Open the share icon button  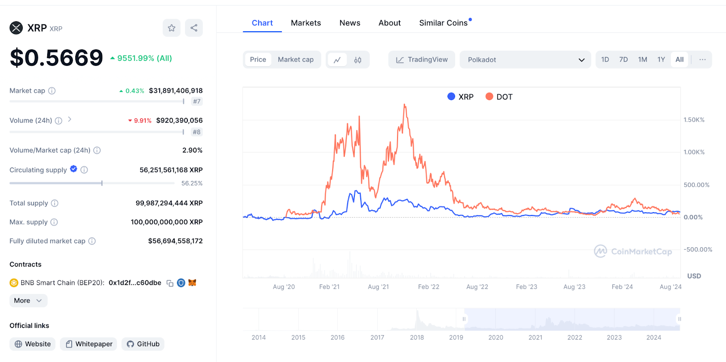pos(194,28)
